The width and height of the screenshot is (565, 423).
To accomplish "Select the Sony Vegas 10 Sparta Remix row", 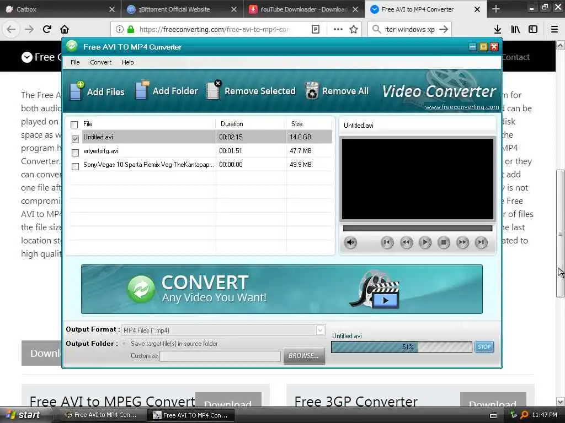I will click(200, 165).
